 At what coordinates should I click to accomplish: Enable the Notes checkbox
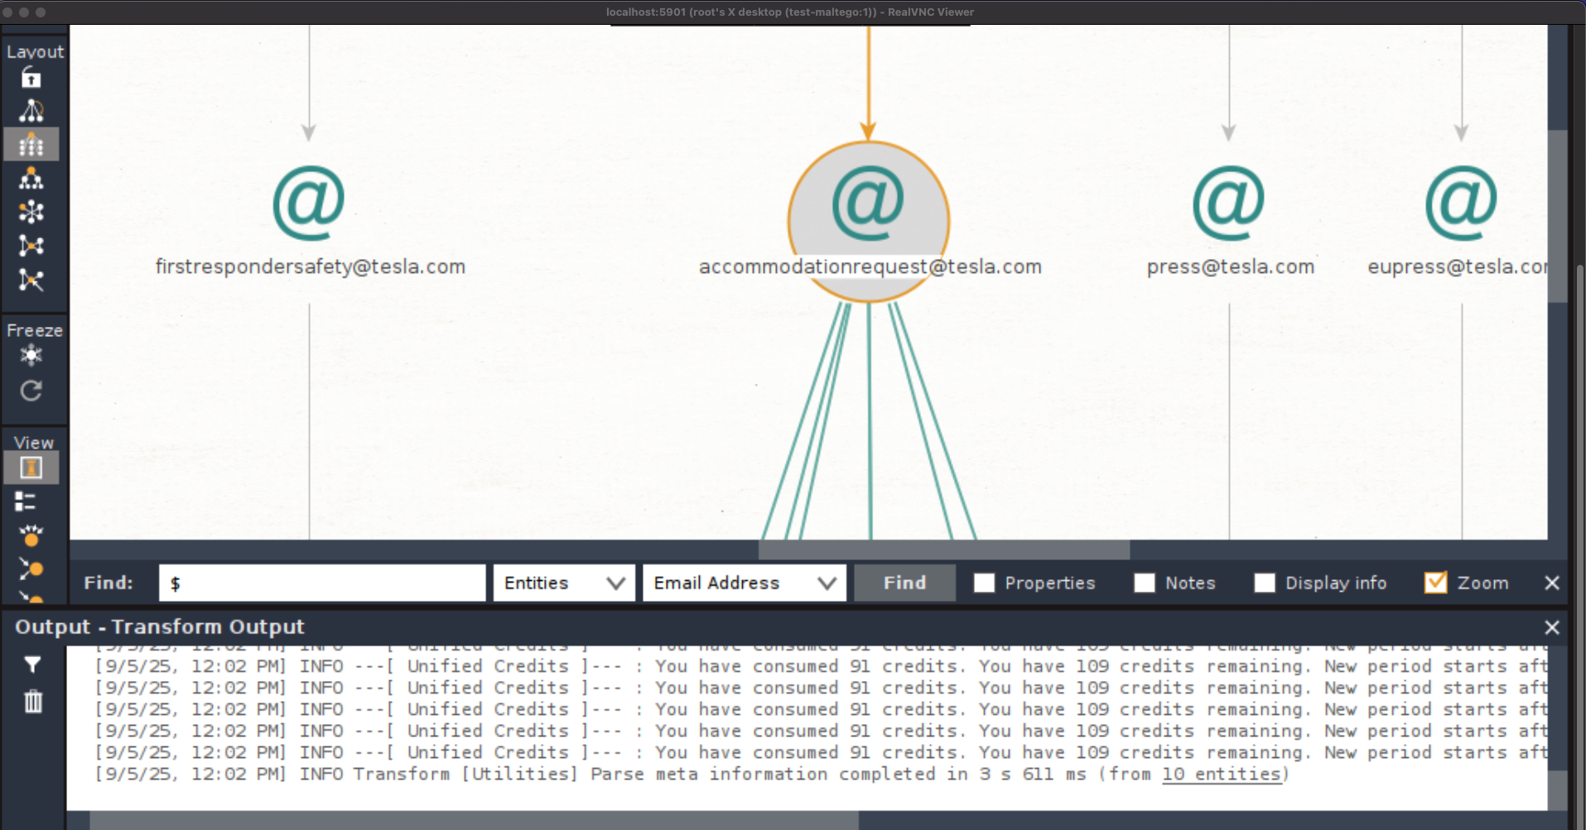pyautogui.click(x=1144, y=583)
